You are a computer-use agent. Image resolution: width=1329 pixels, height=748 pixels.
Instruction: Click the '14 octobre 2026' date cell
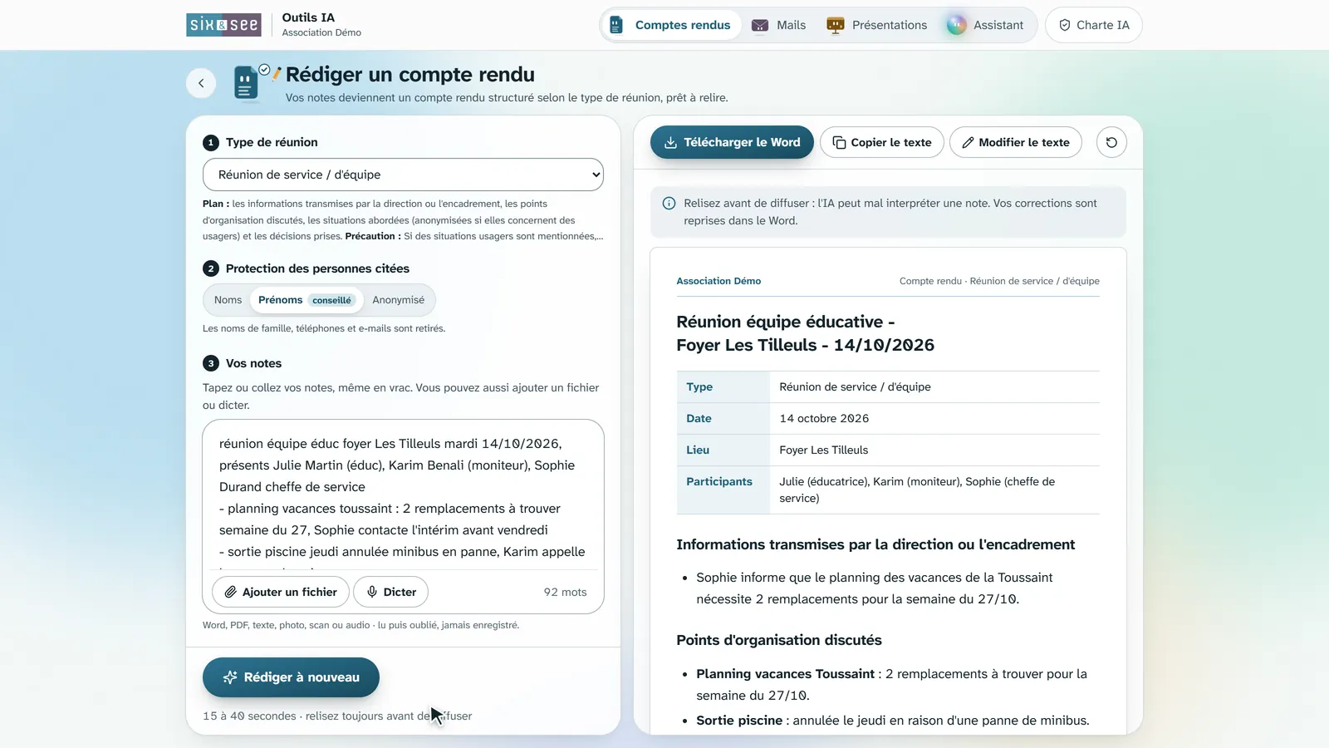click(x=824, y=418)
